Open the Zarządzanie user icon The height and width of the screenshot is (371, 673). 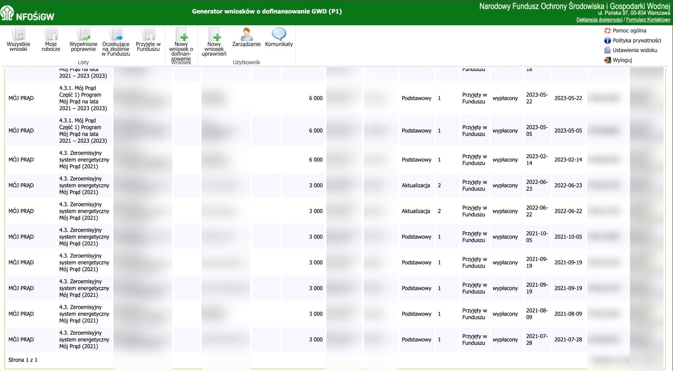(246, 34)
